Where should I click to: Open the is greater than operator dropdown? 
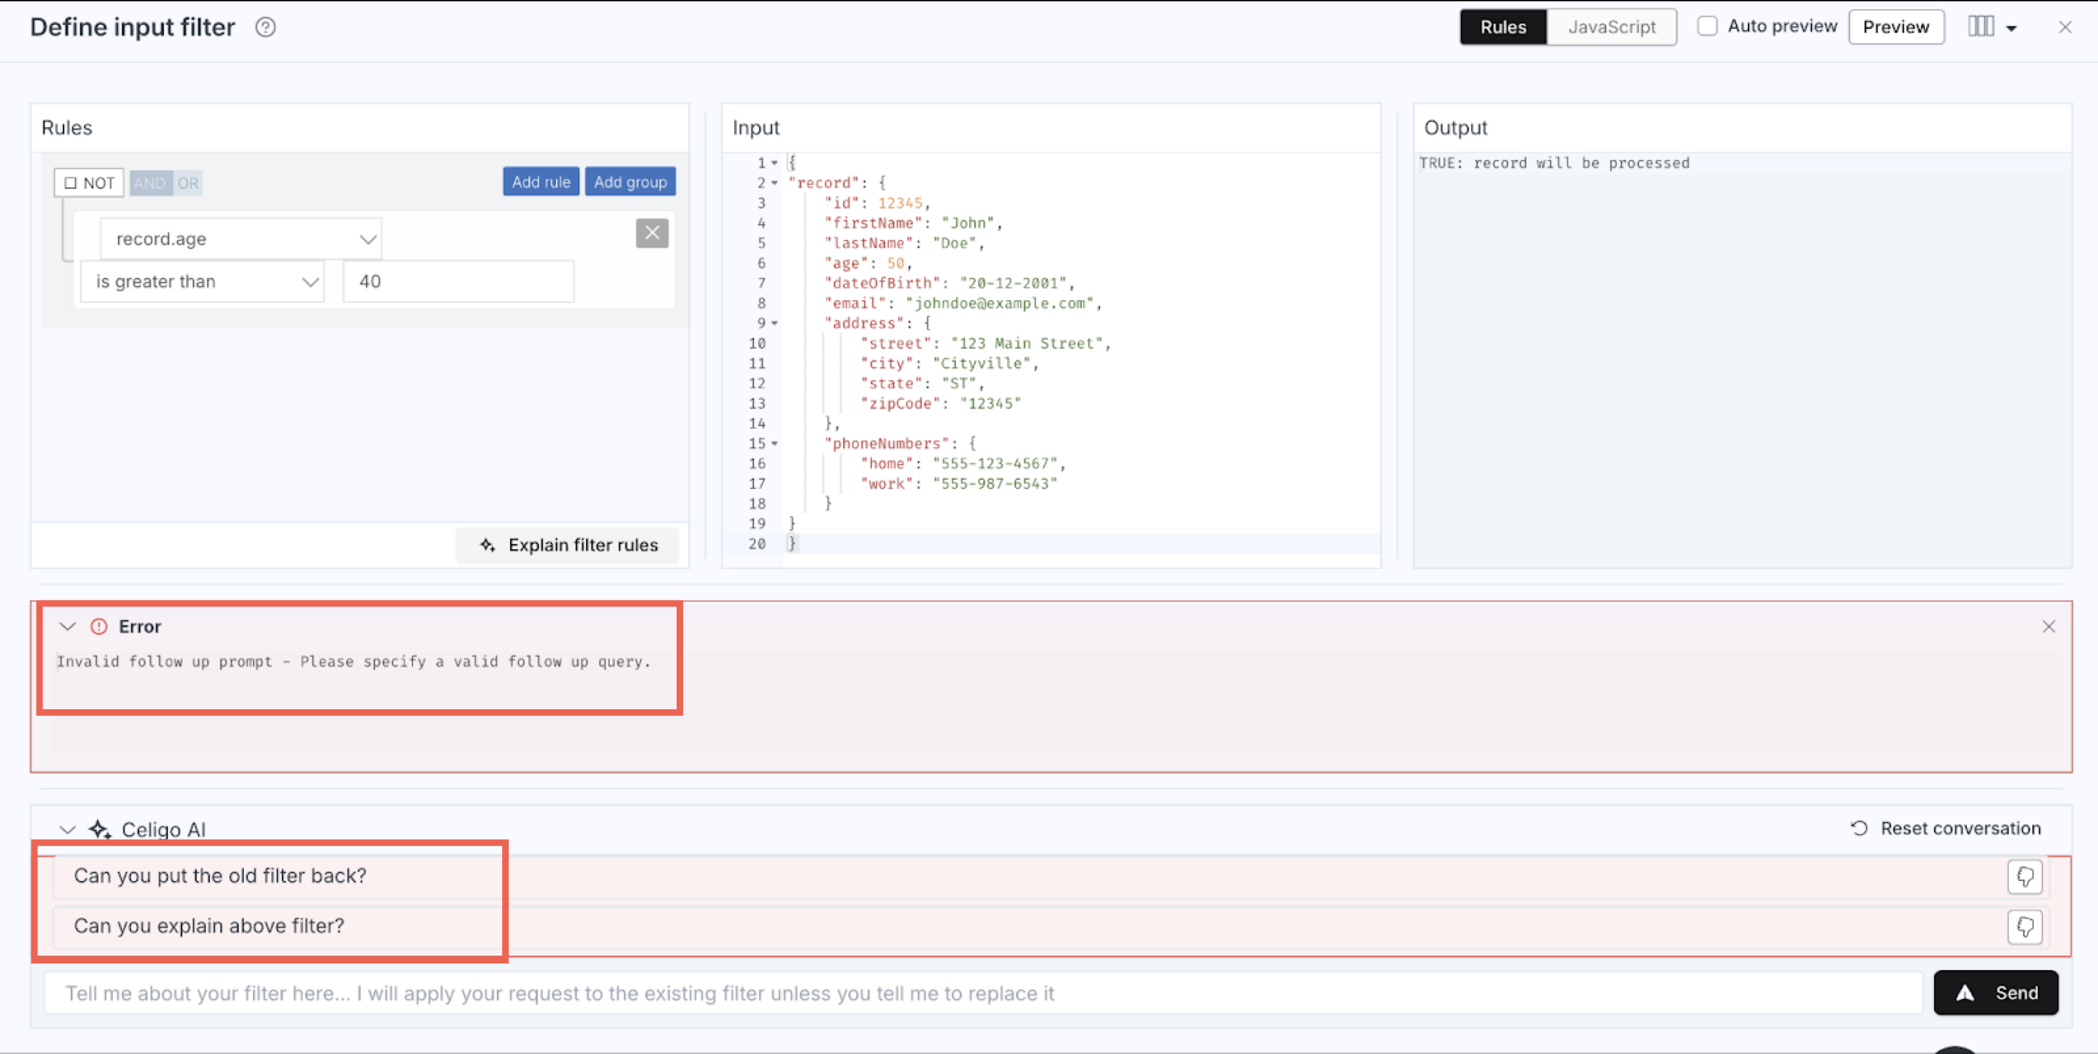point(202,281)
